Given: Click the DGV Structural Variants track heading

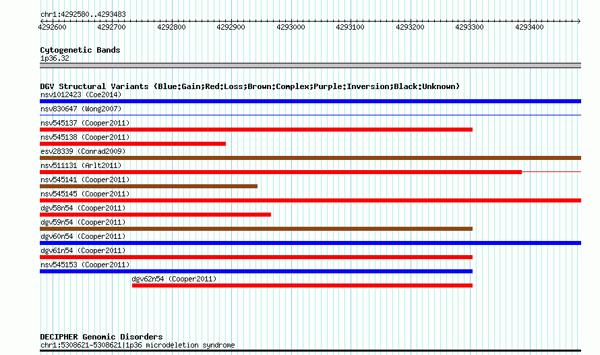Looking at the screenshot, I should pyautogui.click(x=249, y=86).
